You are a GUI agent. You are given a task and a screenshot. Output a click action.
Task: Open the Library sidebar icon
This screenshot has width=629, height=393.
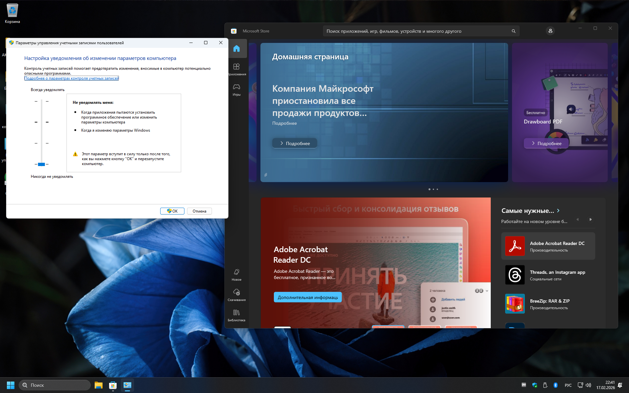pyautogui.click(x=237, y=315)
